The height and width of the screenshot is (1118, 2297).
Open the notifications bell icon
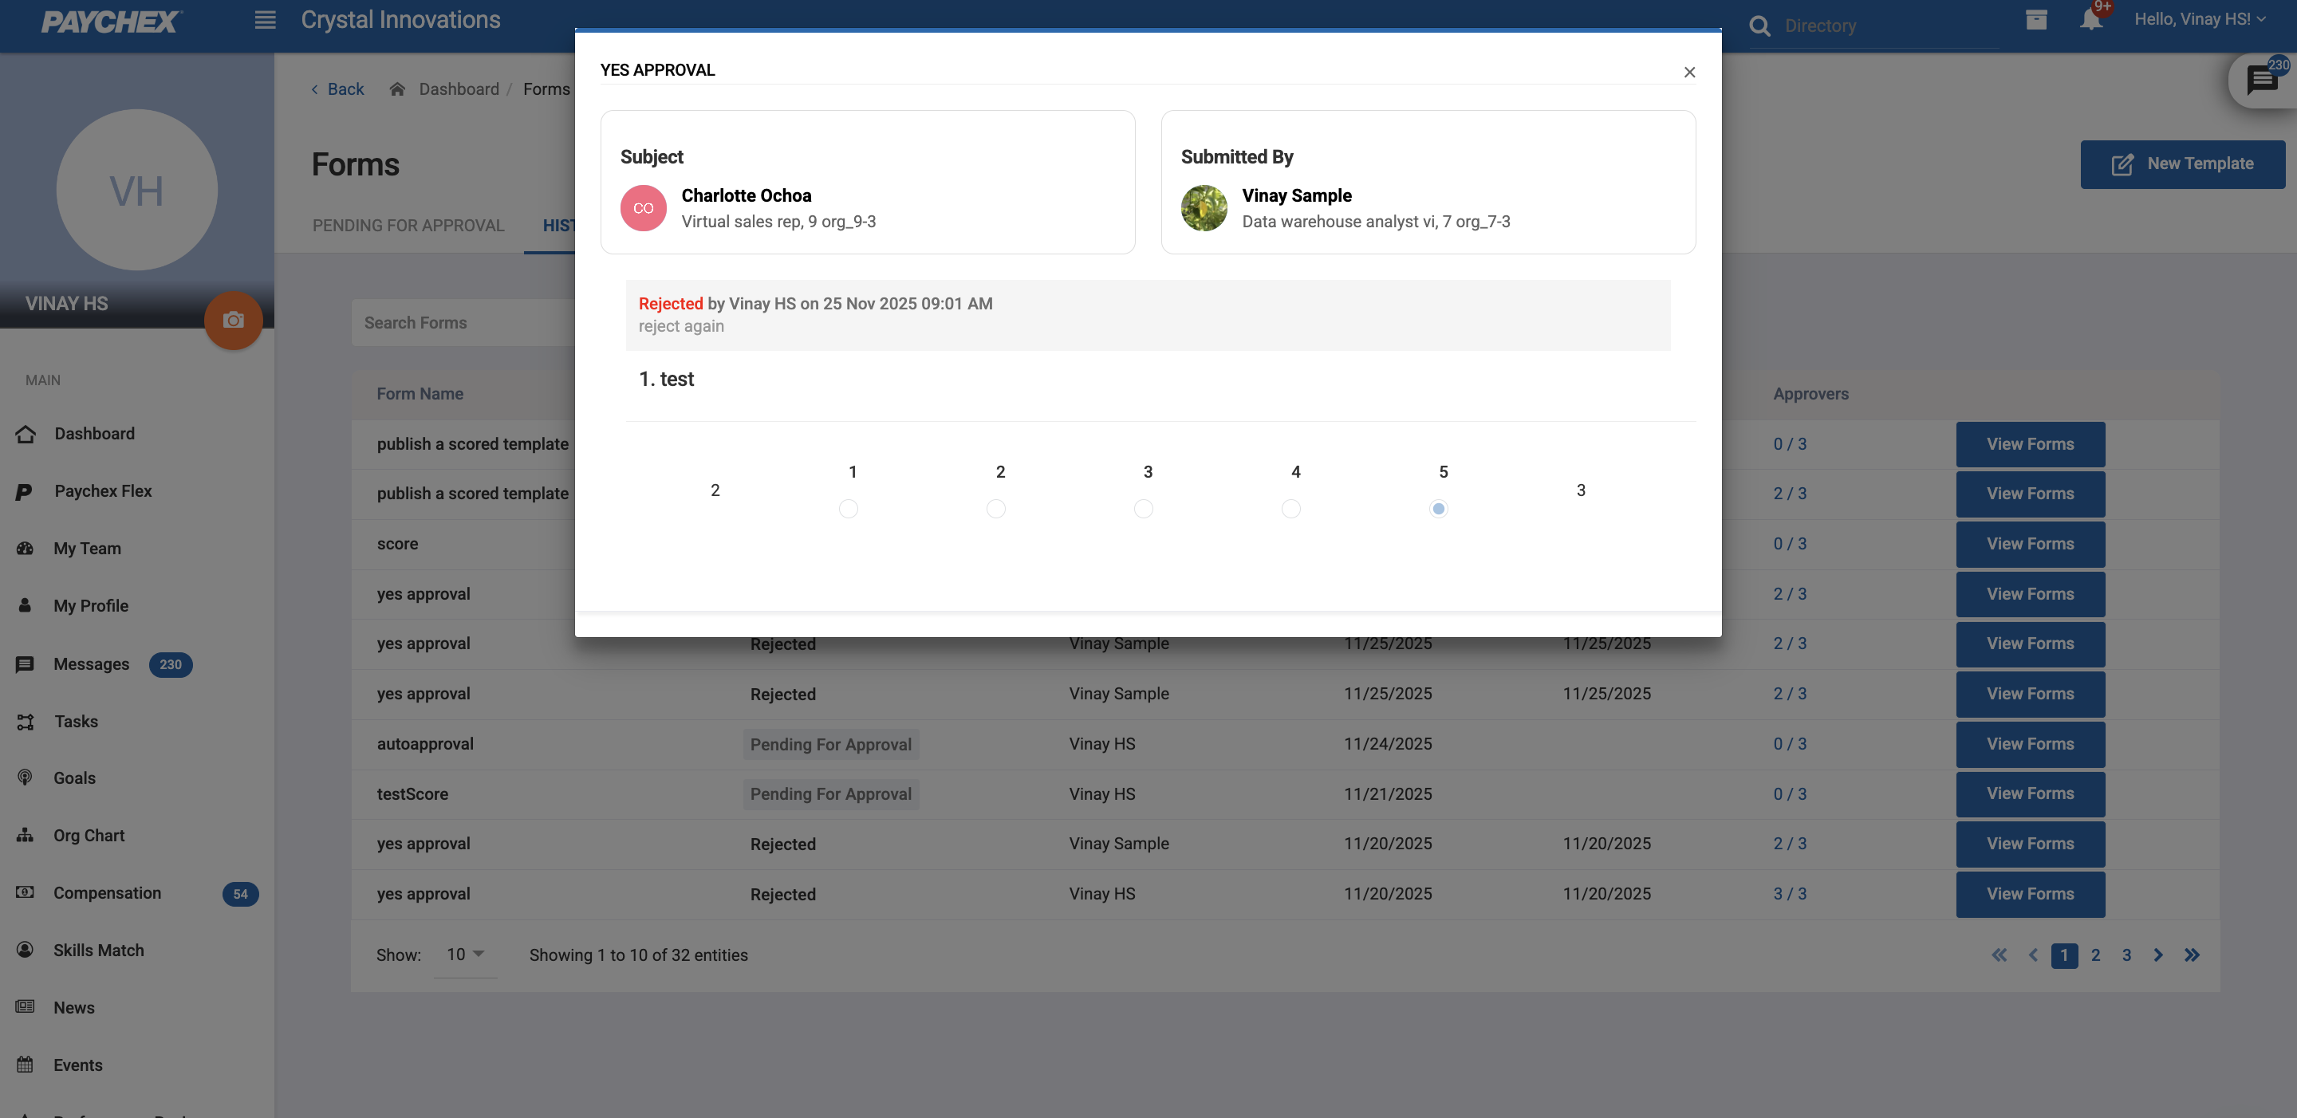2090,20
